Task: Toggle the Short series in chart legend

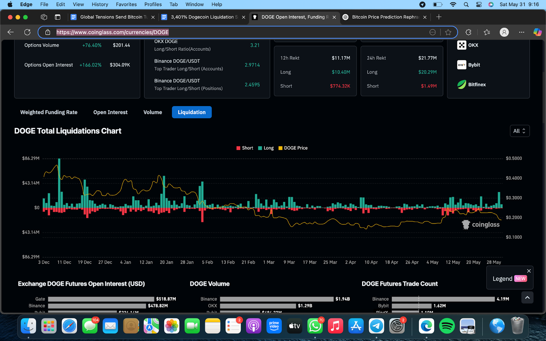Action: click(x=245, y=148)
